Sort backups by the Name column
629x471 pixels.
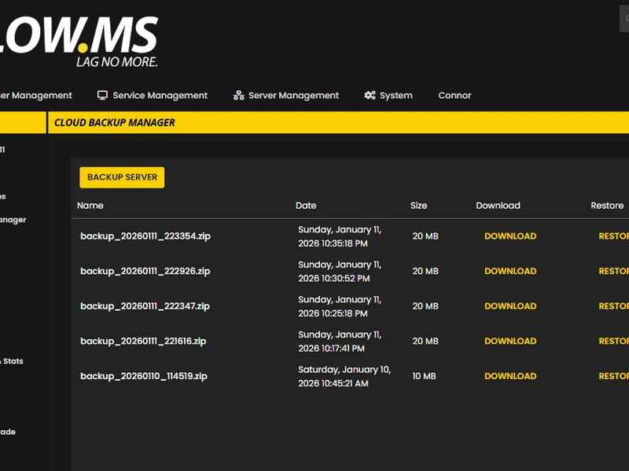90,205
